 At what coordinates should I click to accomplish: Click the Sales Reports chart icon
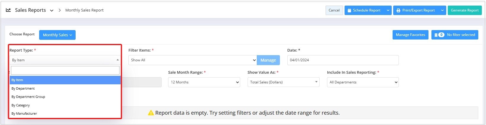coord(8,10)
